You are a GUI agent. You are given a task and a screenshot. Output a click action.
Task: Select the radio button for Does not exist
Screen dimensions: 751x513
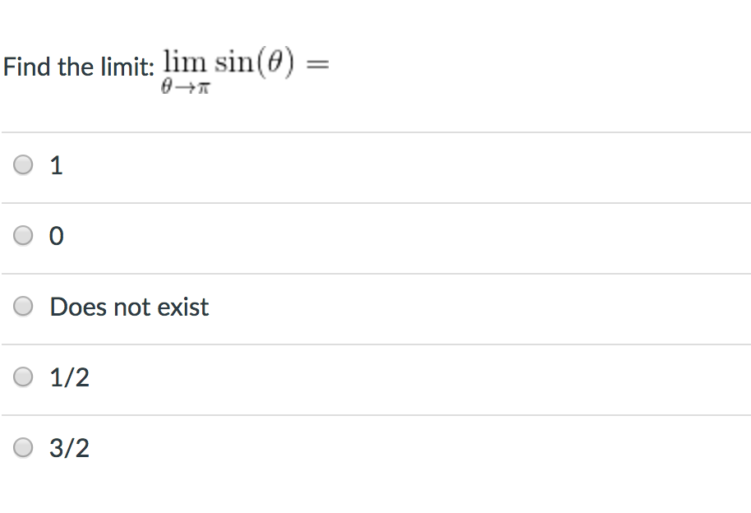coord(22,306)
